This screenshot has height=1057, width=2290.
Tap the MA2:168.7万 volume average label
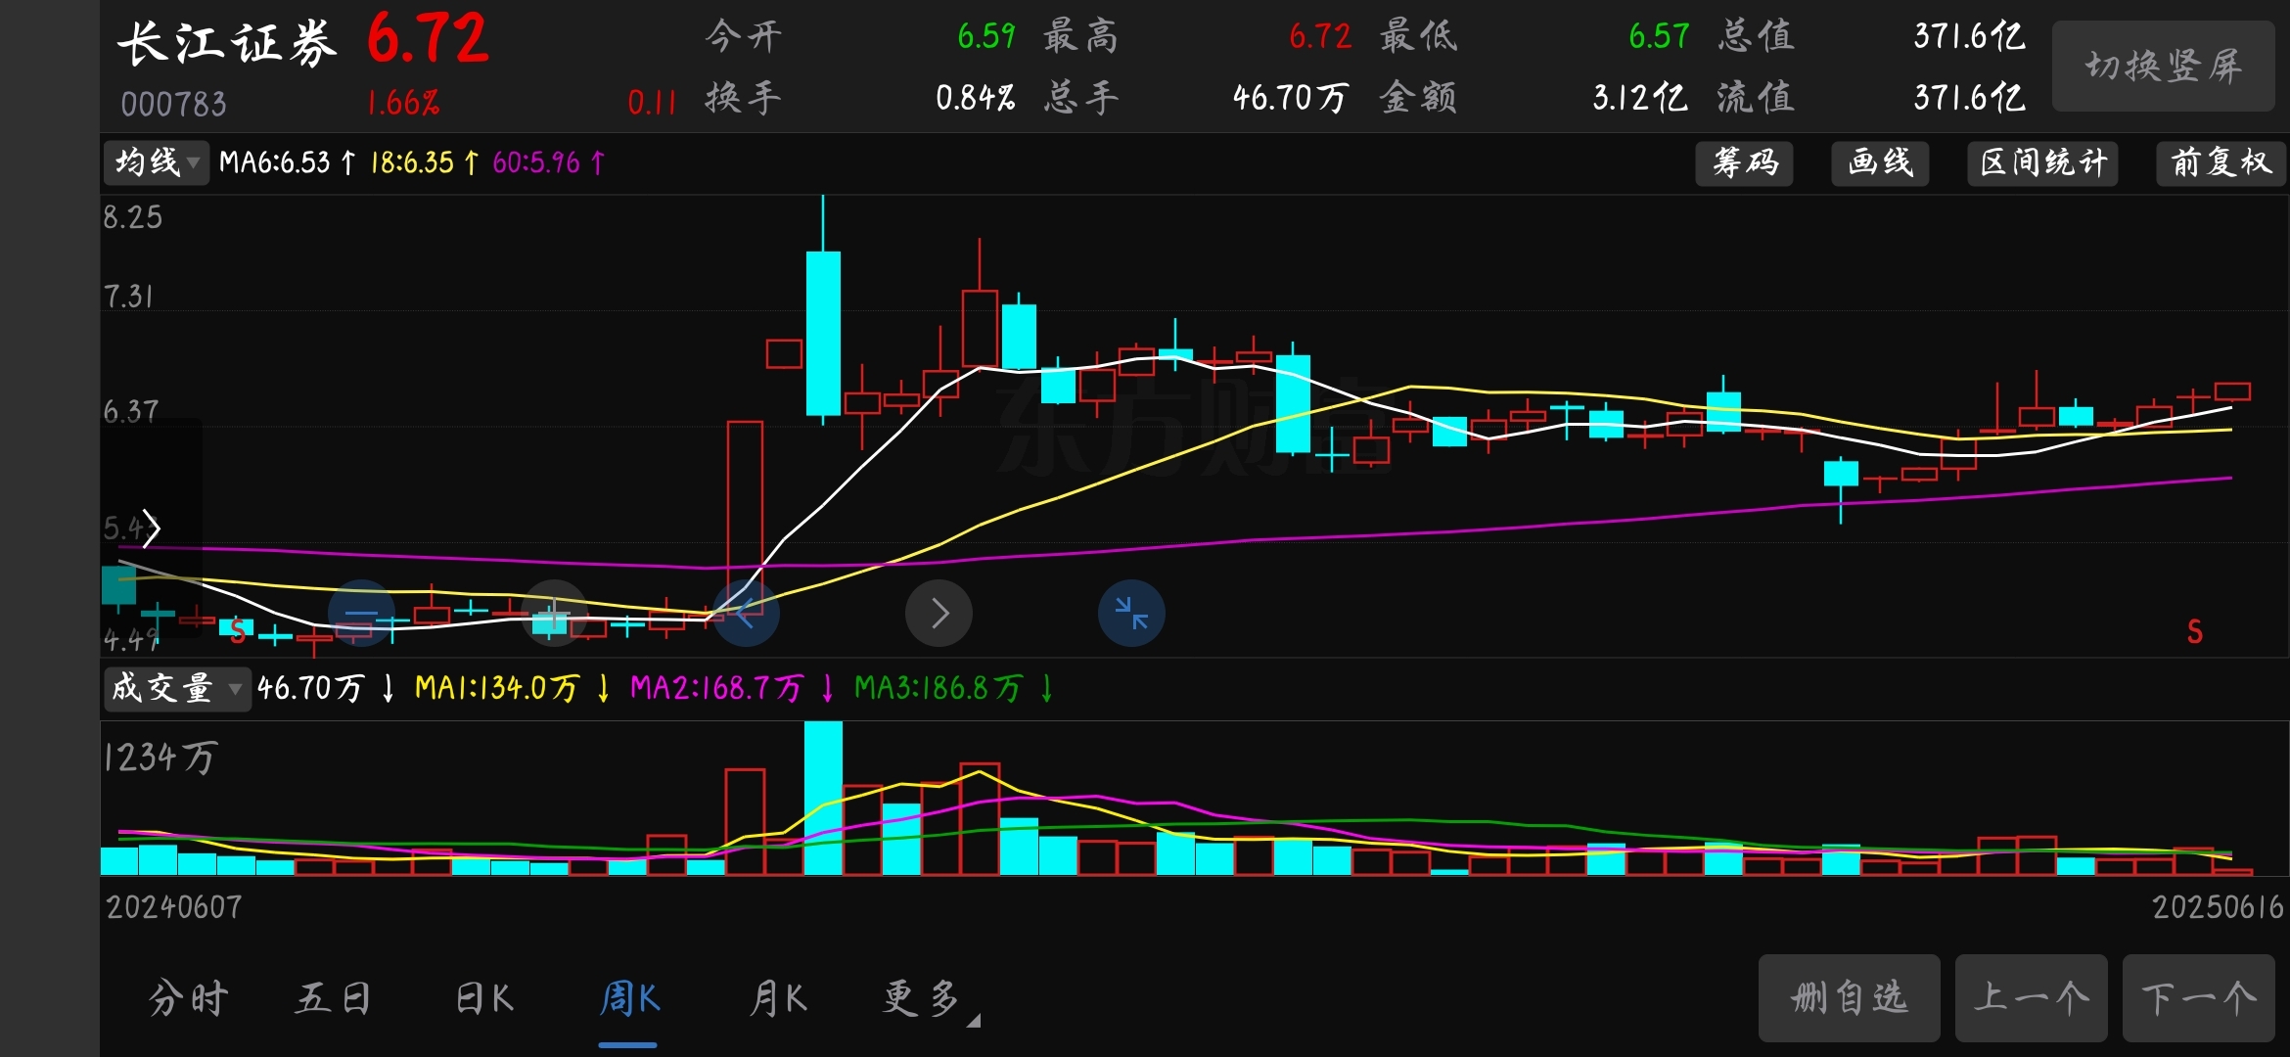pyautogui.click(x=731, y=688)
